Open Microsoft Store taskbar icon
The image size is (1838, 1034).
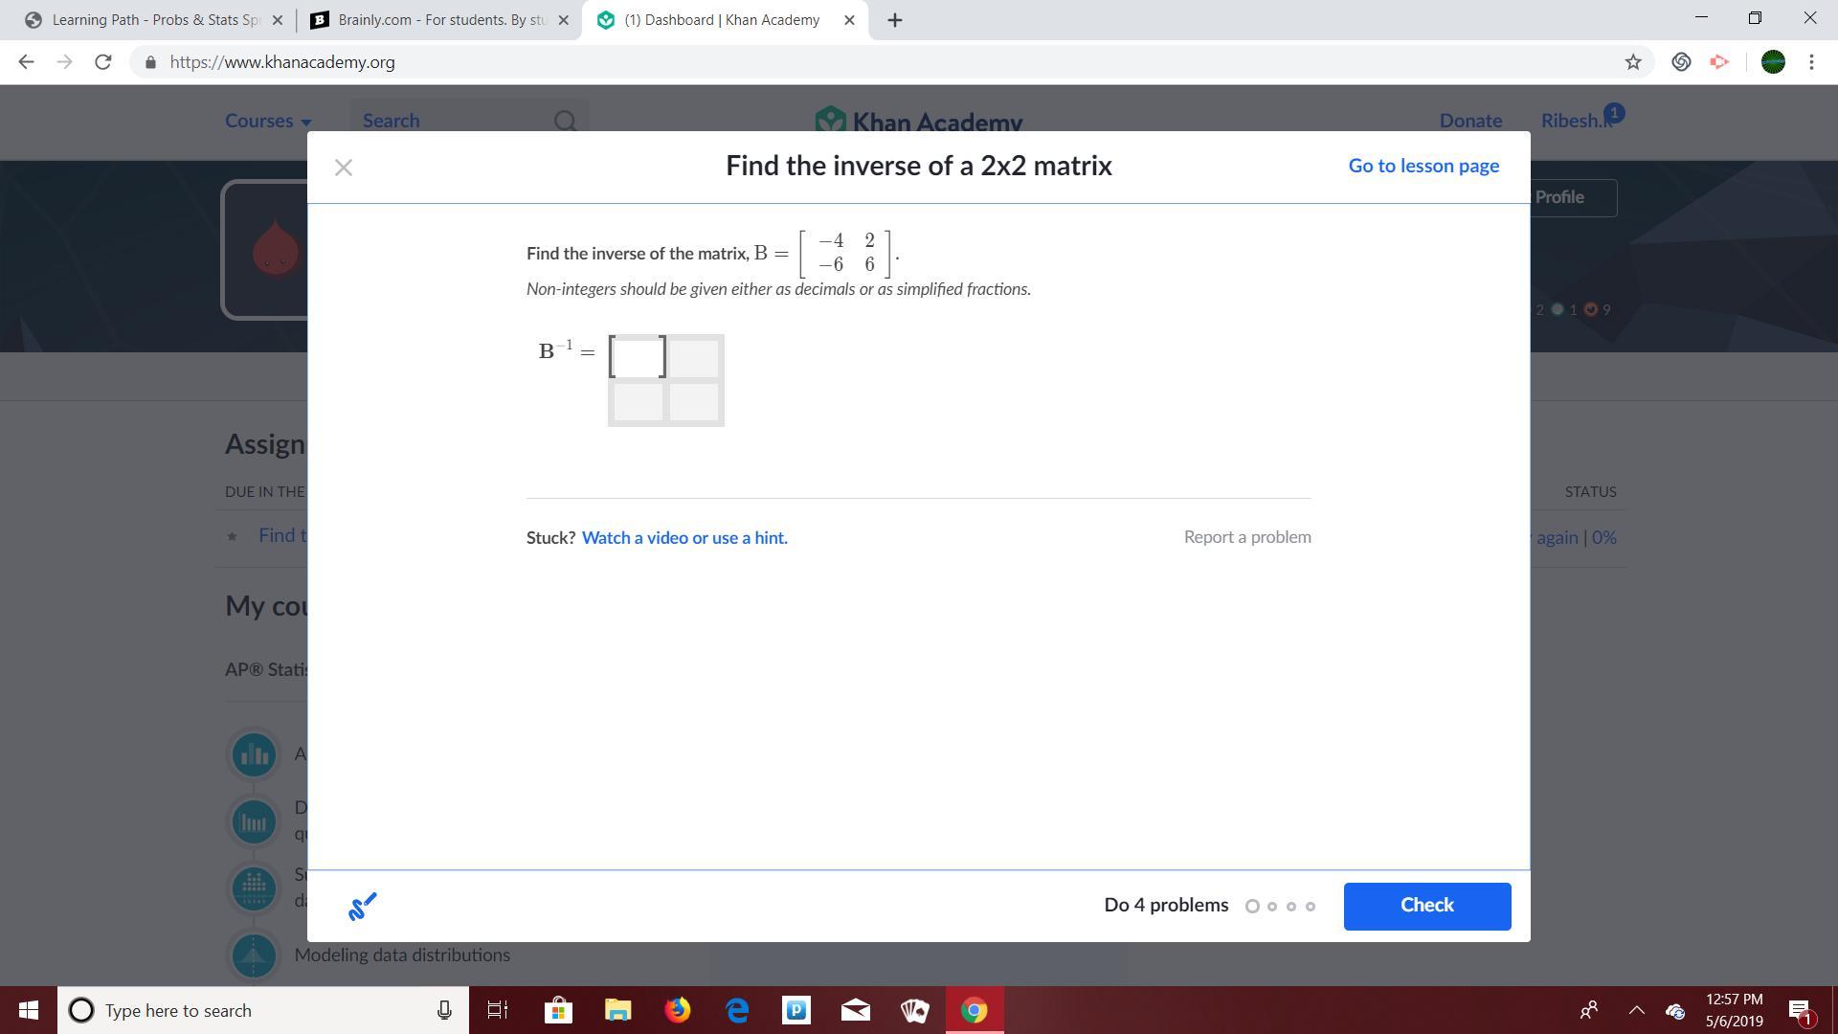[x=557, y=1010]
